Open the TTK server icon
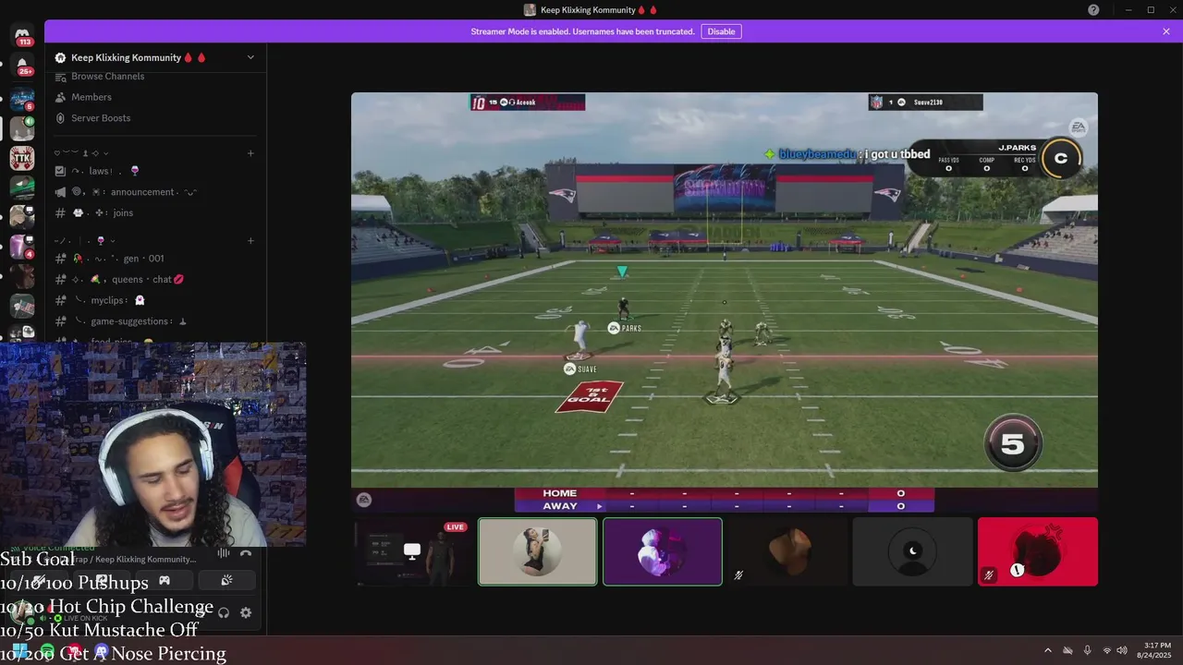 (22, 158)
